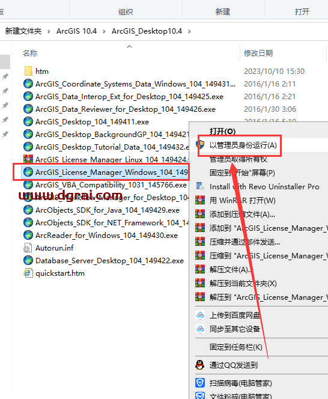328x399 pixels.
Task: Click the Database_Server_Desktop globe icon
Action: click(x=28, y=260)
